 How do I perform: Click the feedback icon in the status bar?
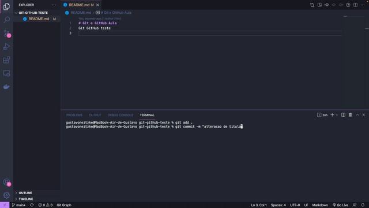(x=355, y=205)
